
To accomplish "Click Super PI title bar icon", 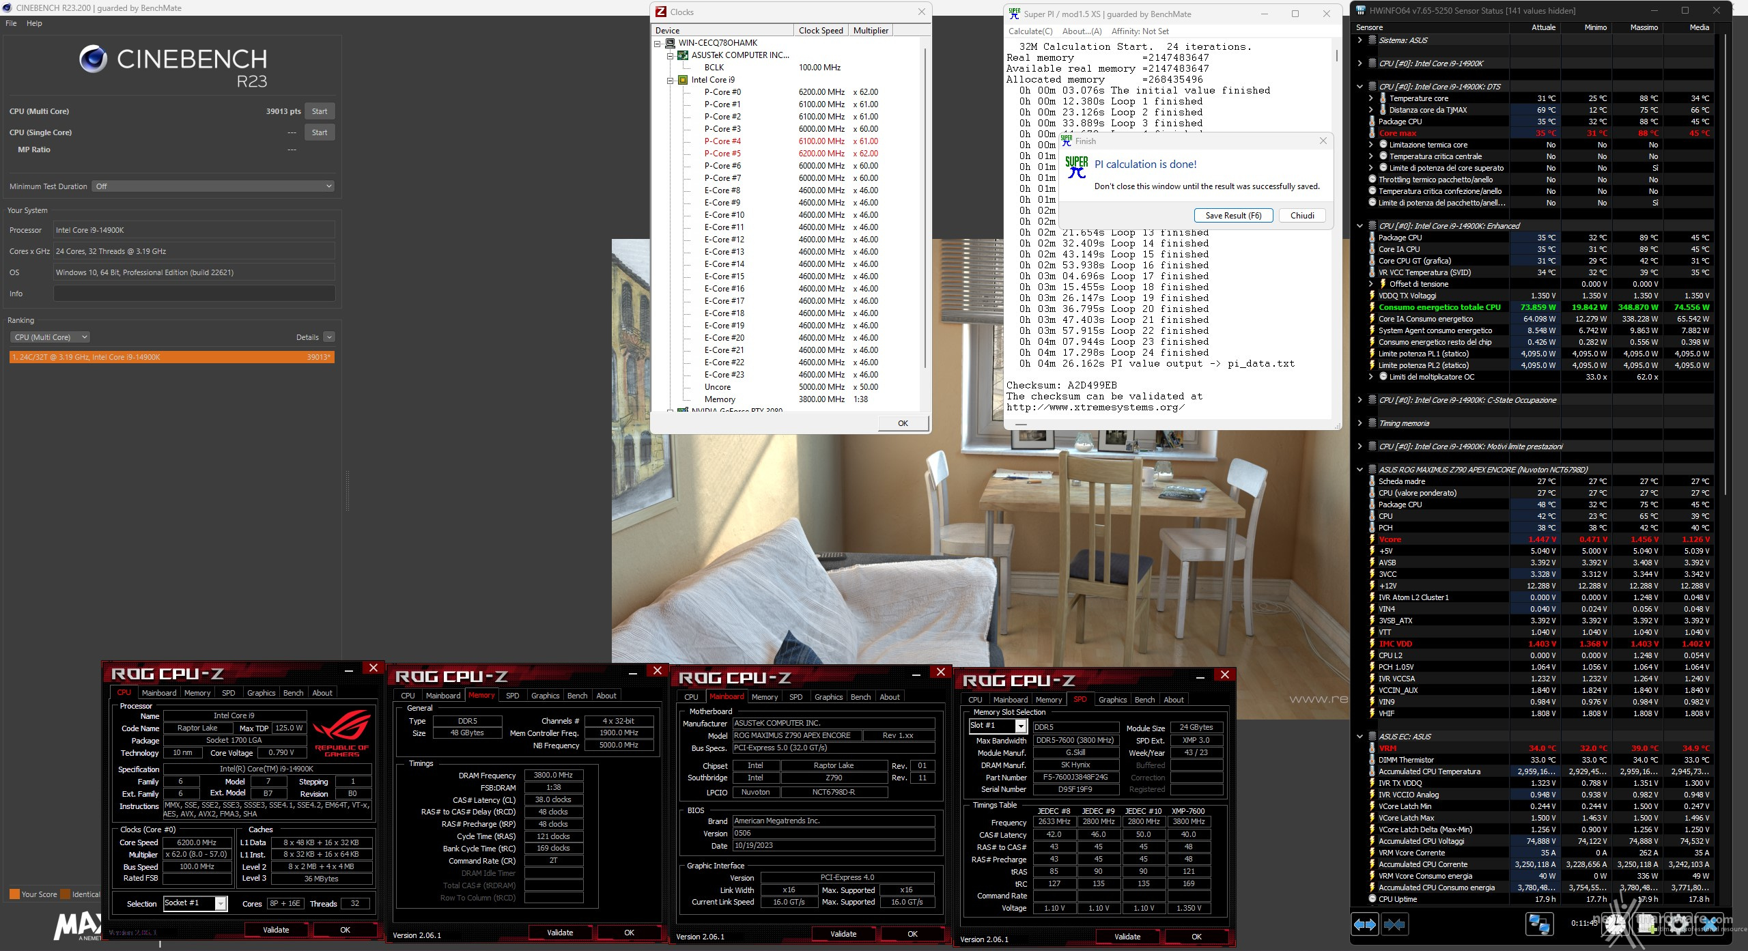I will tap(1015, 14).
